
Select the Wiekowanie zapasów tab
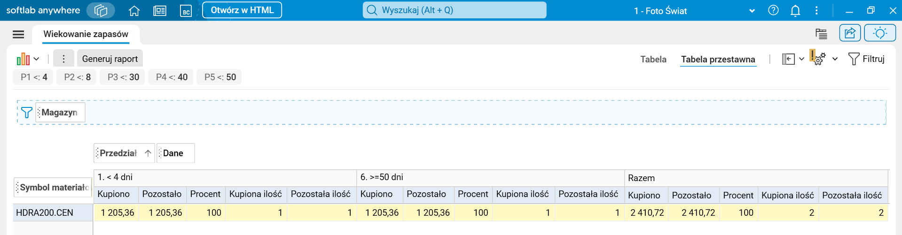coord(86,34)
